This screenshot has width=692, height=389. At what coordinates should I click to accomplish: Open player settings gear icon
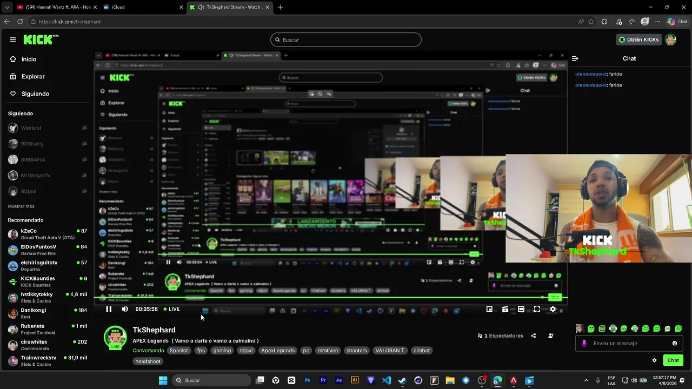pyautogui.click(x=553, y=309)
